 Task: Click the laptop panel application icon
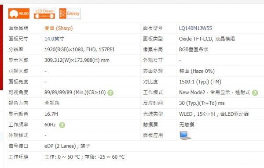185,136
